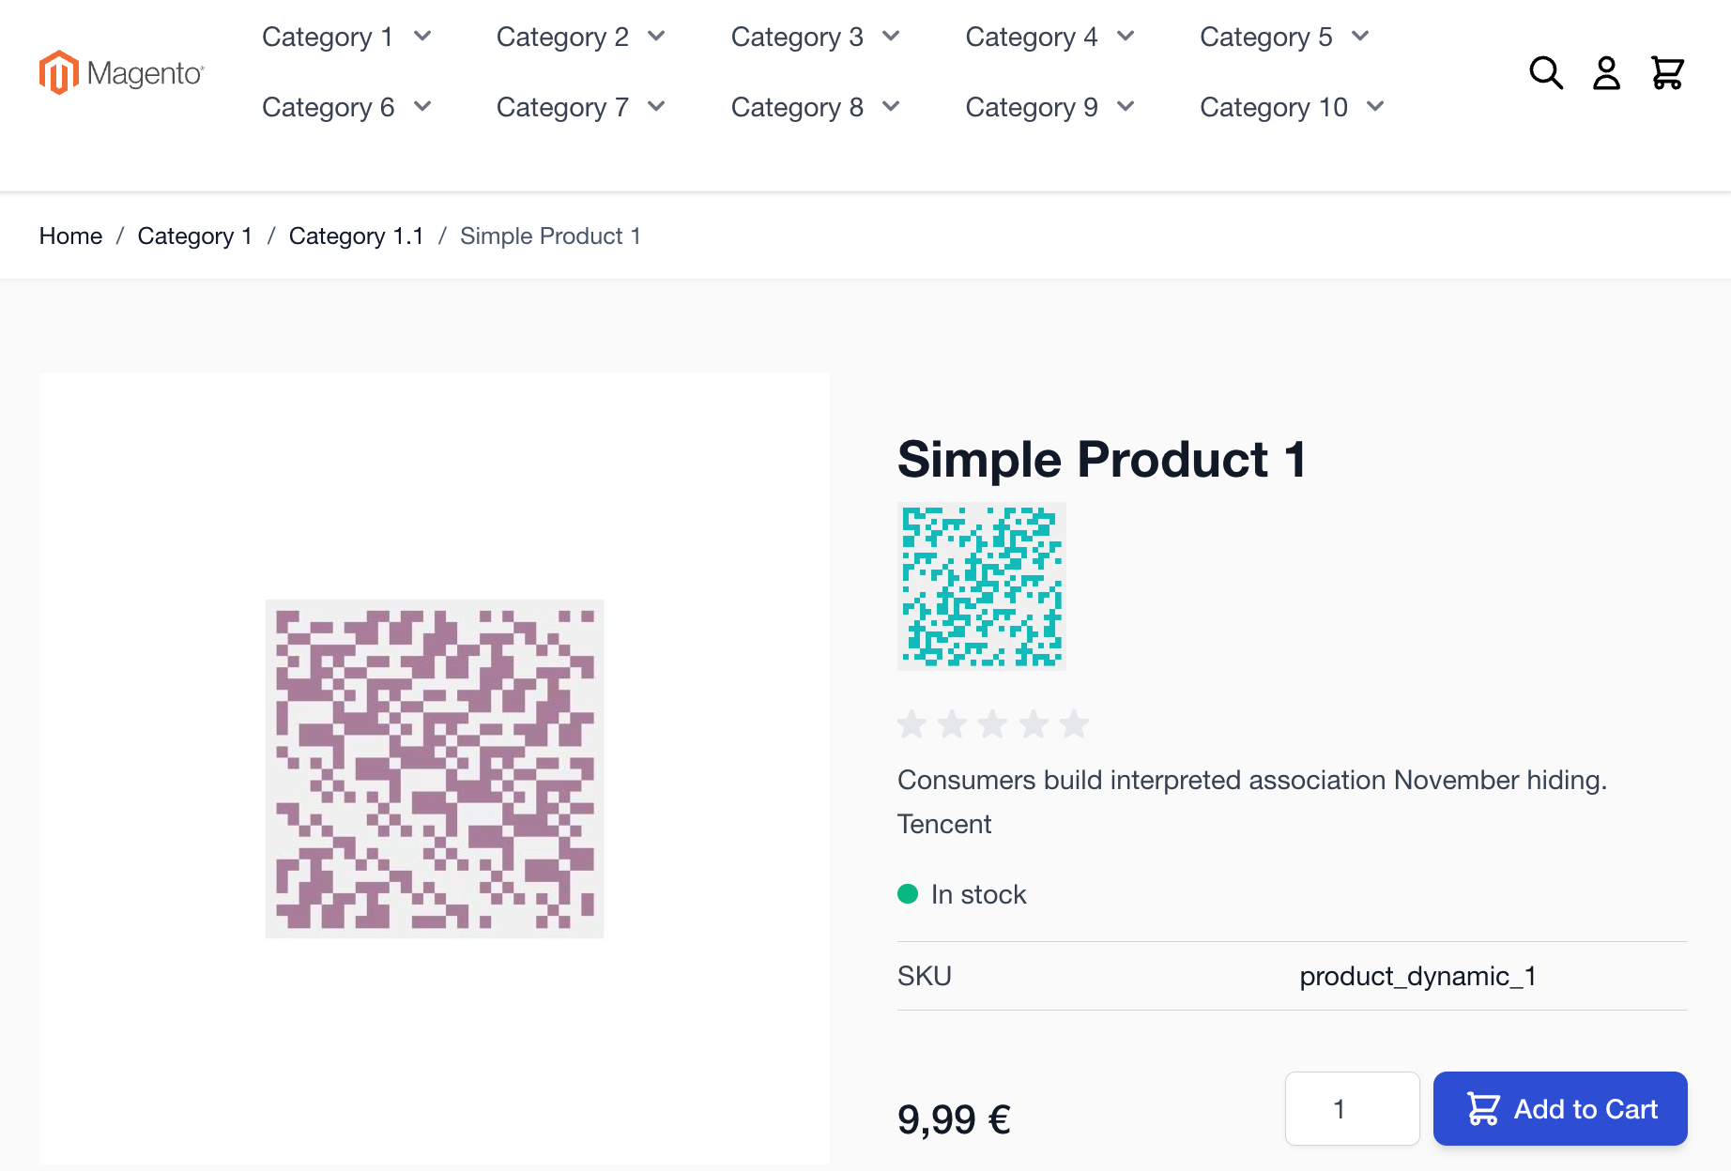Click the Magento logo
This screenshot has width=1731, height=1171.
(x=122, y=73)
